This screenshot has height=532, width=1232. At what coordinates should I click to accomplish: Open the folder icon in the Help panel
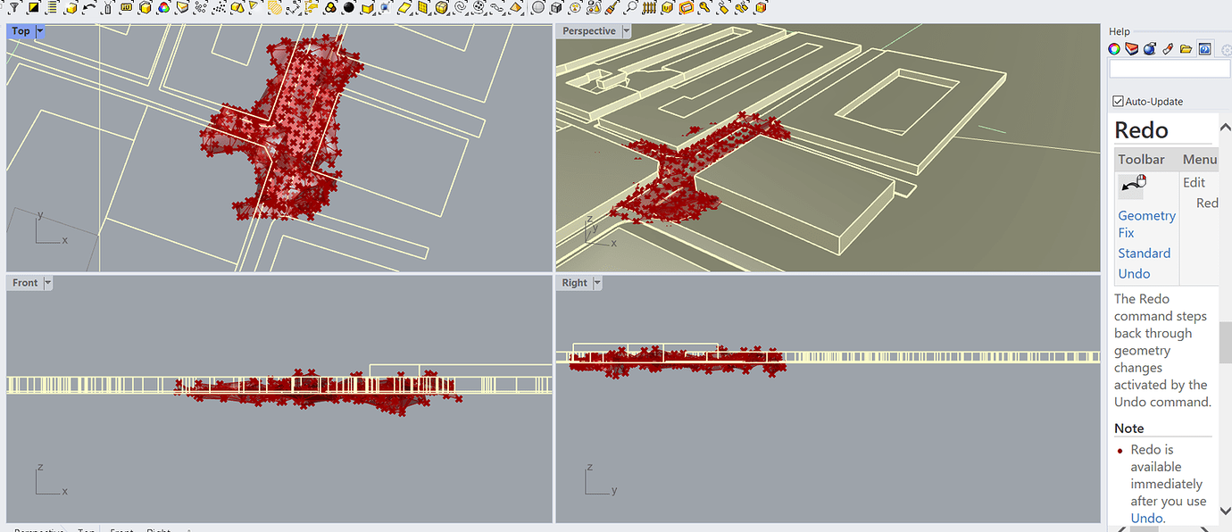tap(1186, 48)
